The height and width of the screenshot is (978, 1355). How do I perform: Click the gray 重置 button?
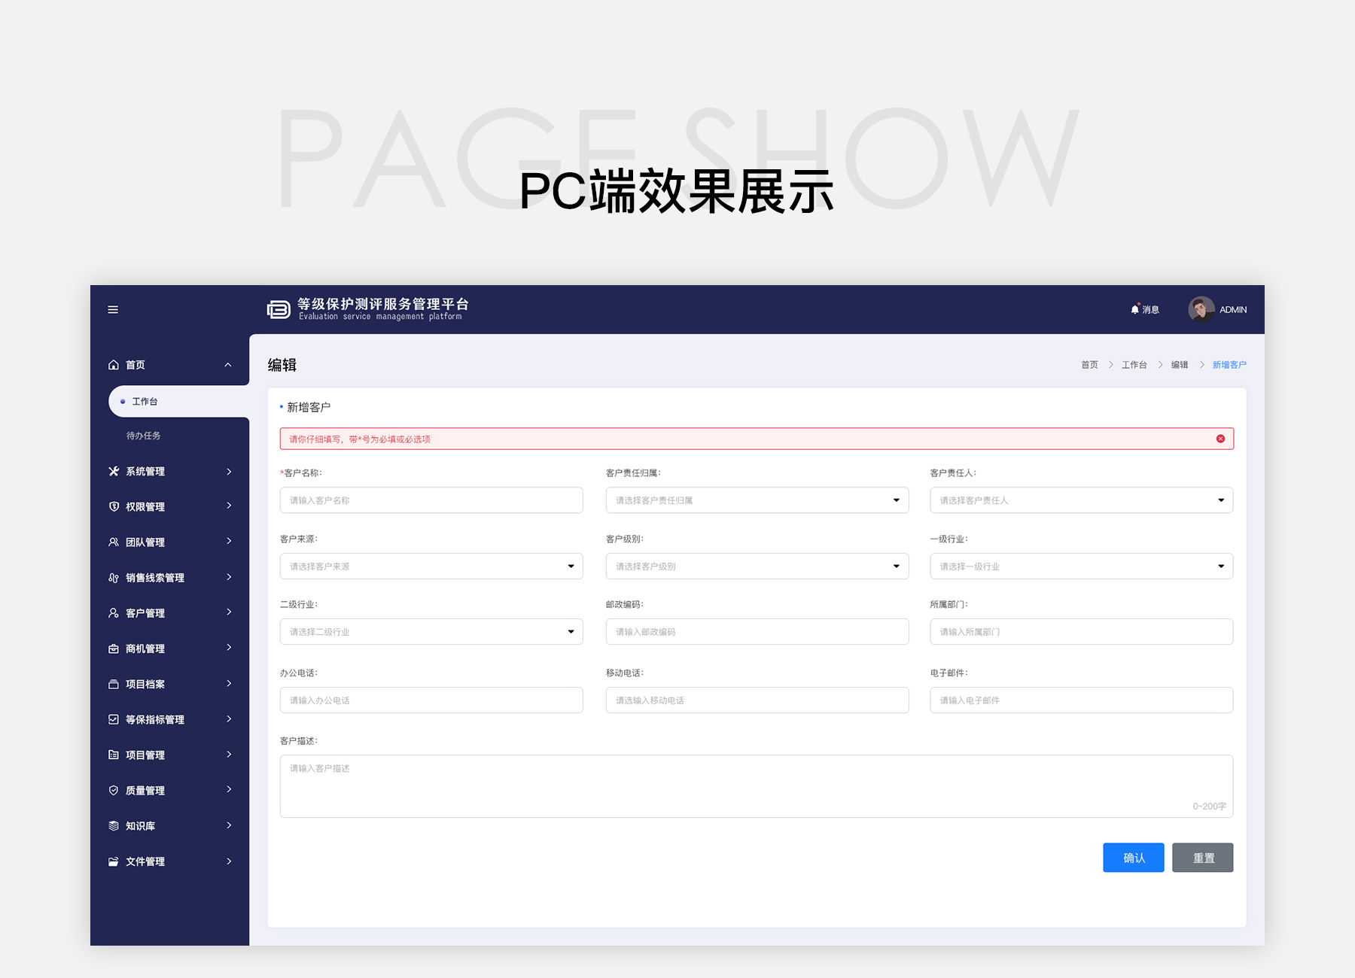point(1202,858)
